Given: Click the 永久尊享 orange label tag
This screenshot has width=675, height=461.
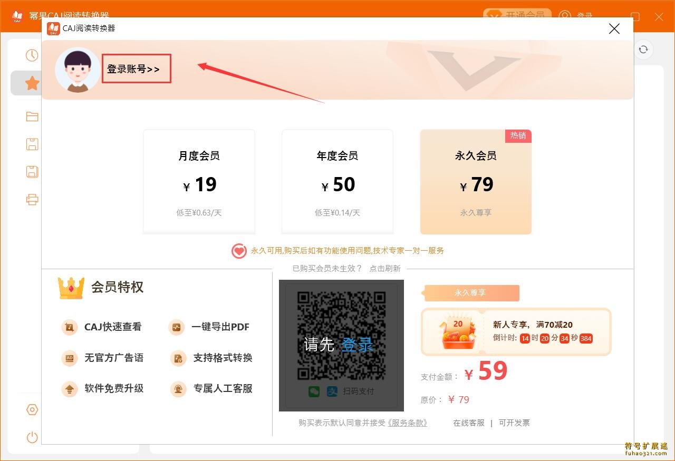Looking at the screenshot, I should [x=471, y=293].
